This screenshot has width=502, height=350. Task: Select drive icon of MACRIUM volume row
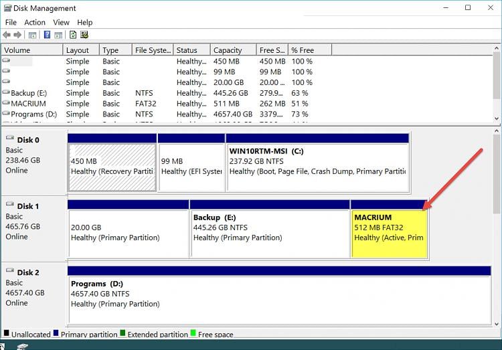6,103
